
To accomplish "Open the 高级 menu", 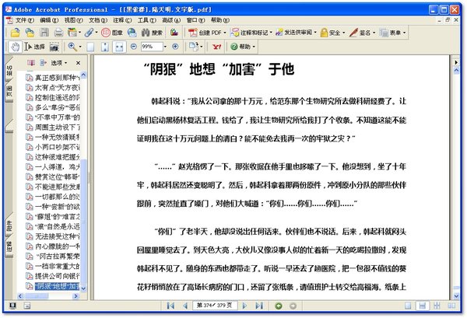I will pos(171,20).
